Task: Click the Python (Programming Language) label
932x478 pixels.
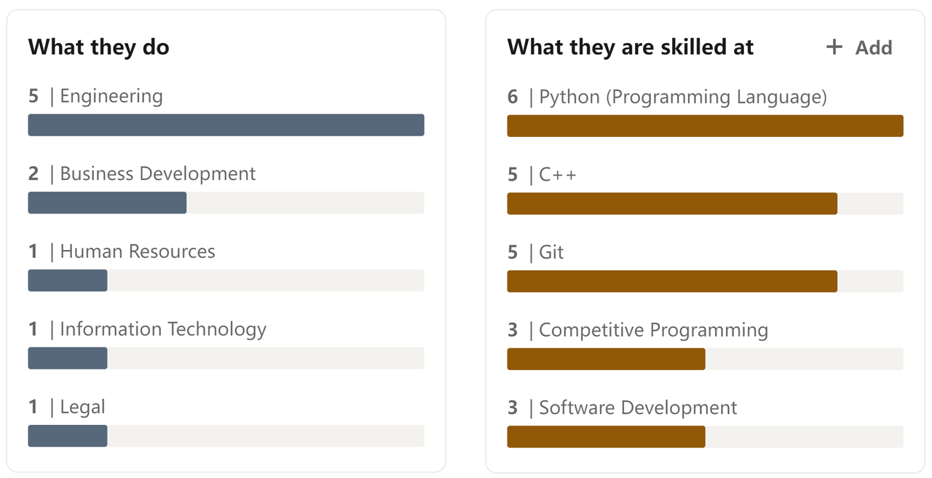Action: (x=683, y=97)
